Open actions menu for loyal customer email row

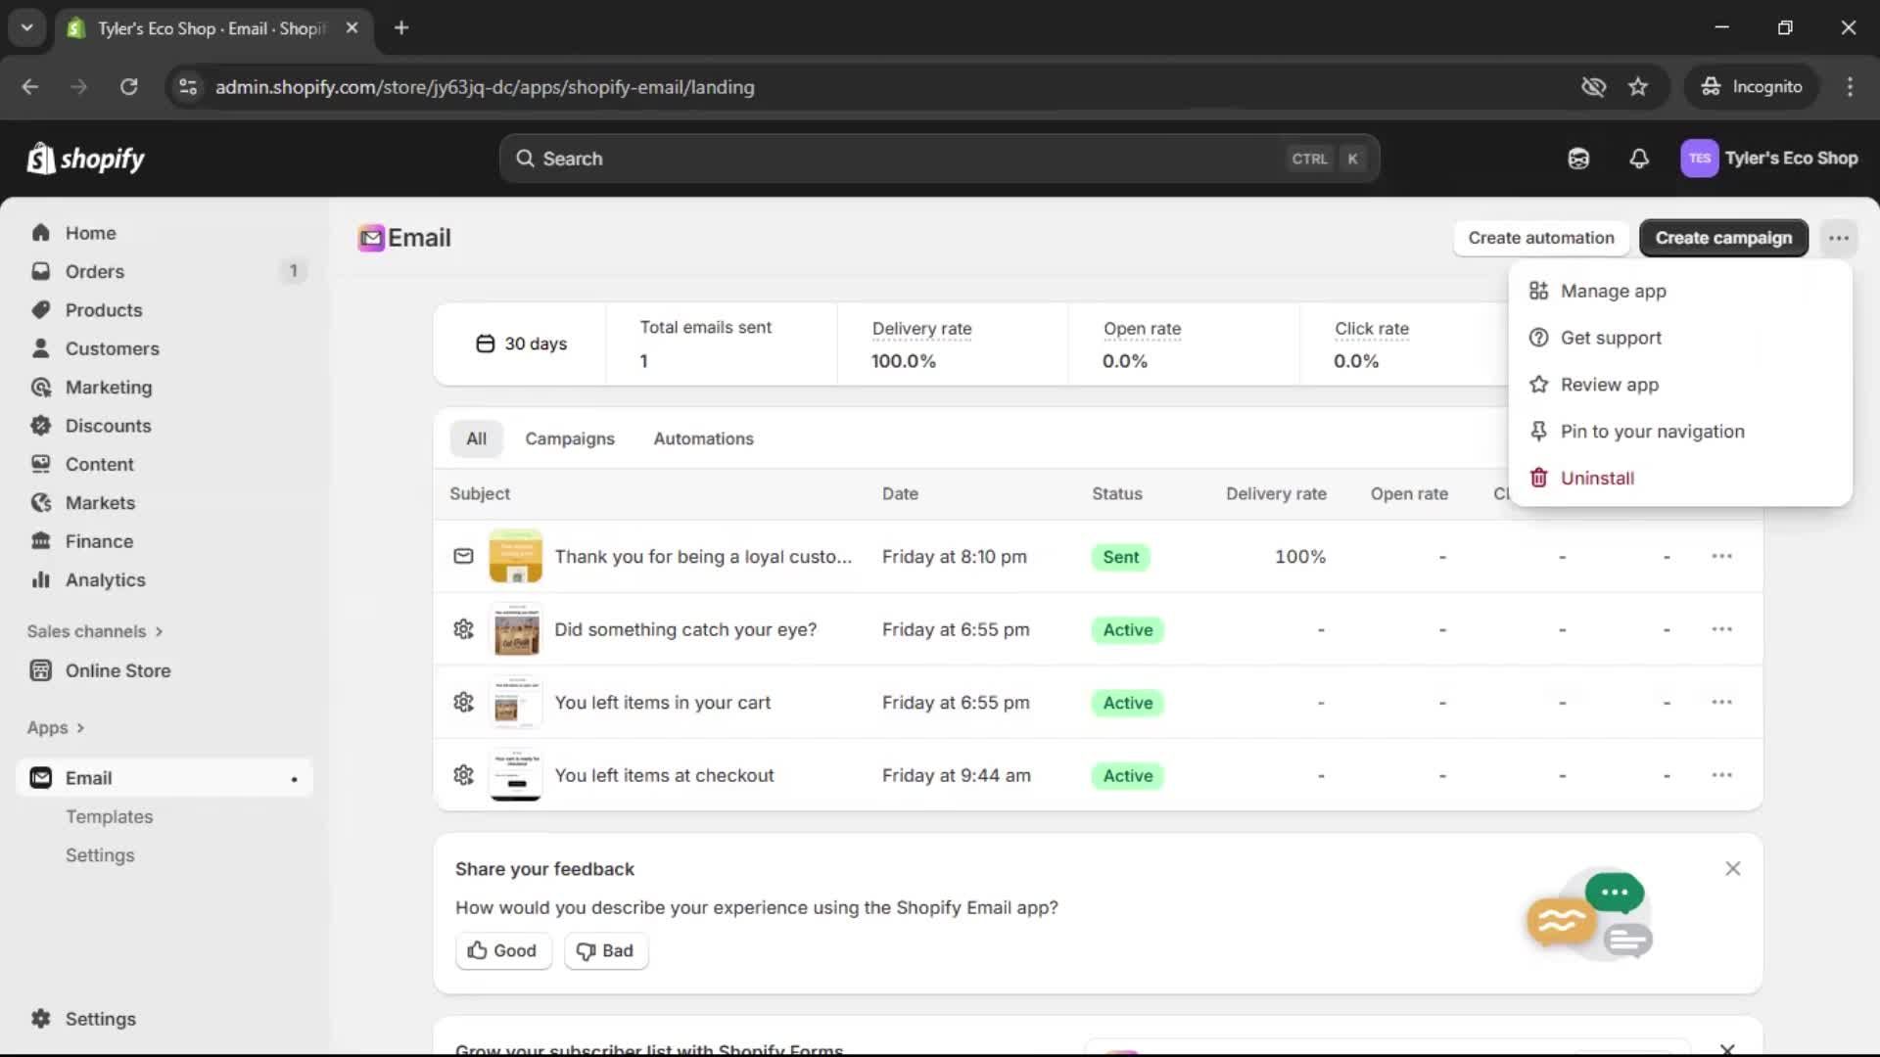(1721, 556)
